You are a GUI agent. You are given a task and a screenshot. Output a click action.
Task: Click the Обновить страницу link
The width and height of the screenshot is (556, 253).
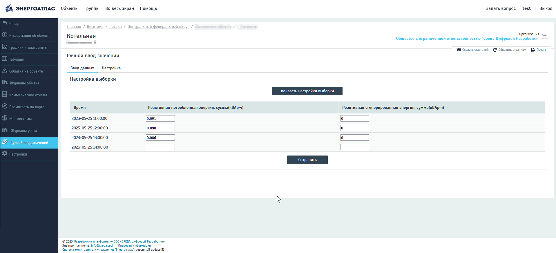pos(512,50)
